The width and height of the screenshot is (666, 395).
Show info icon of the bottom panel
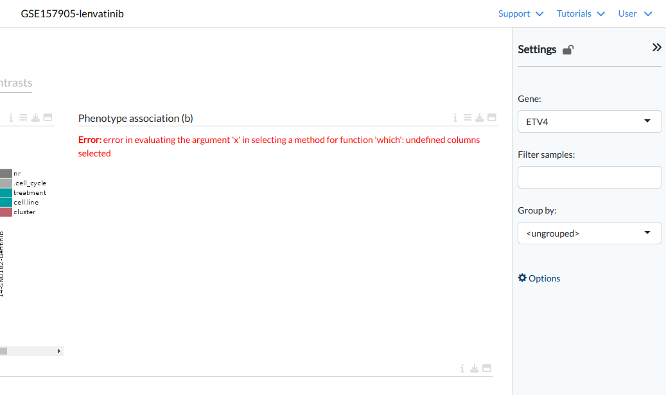point(462,368)
